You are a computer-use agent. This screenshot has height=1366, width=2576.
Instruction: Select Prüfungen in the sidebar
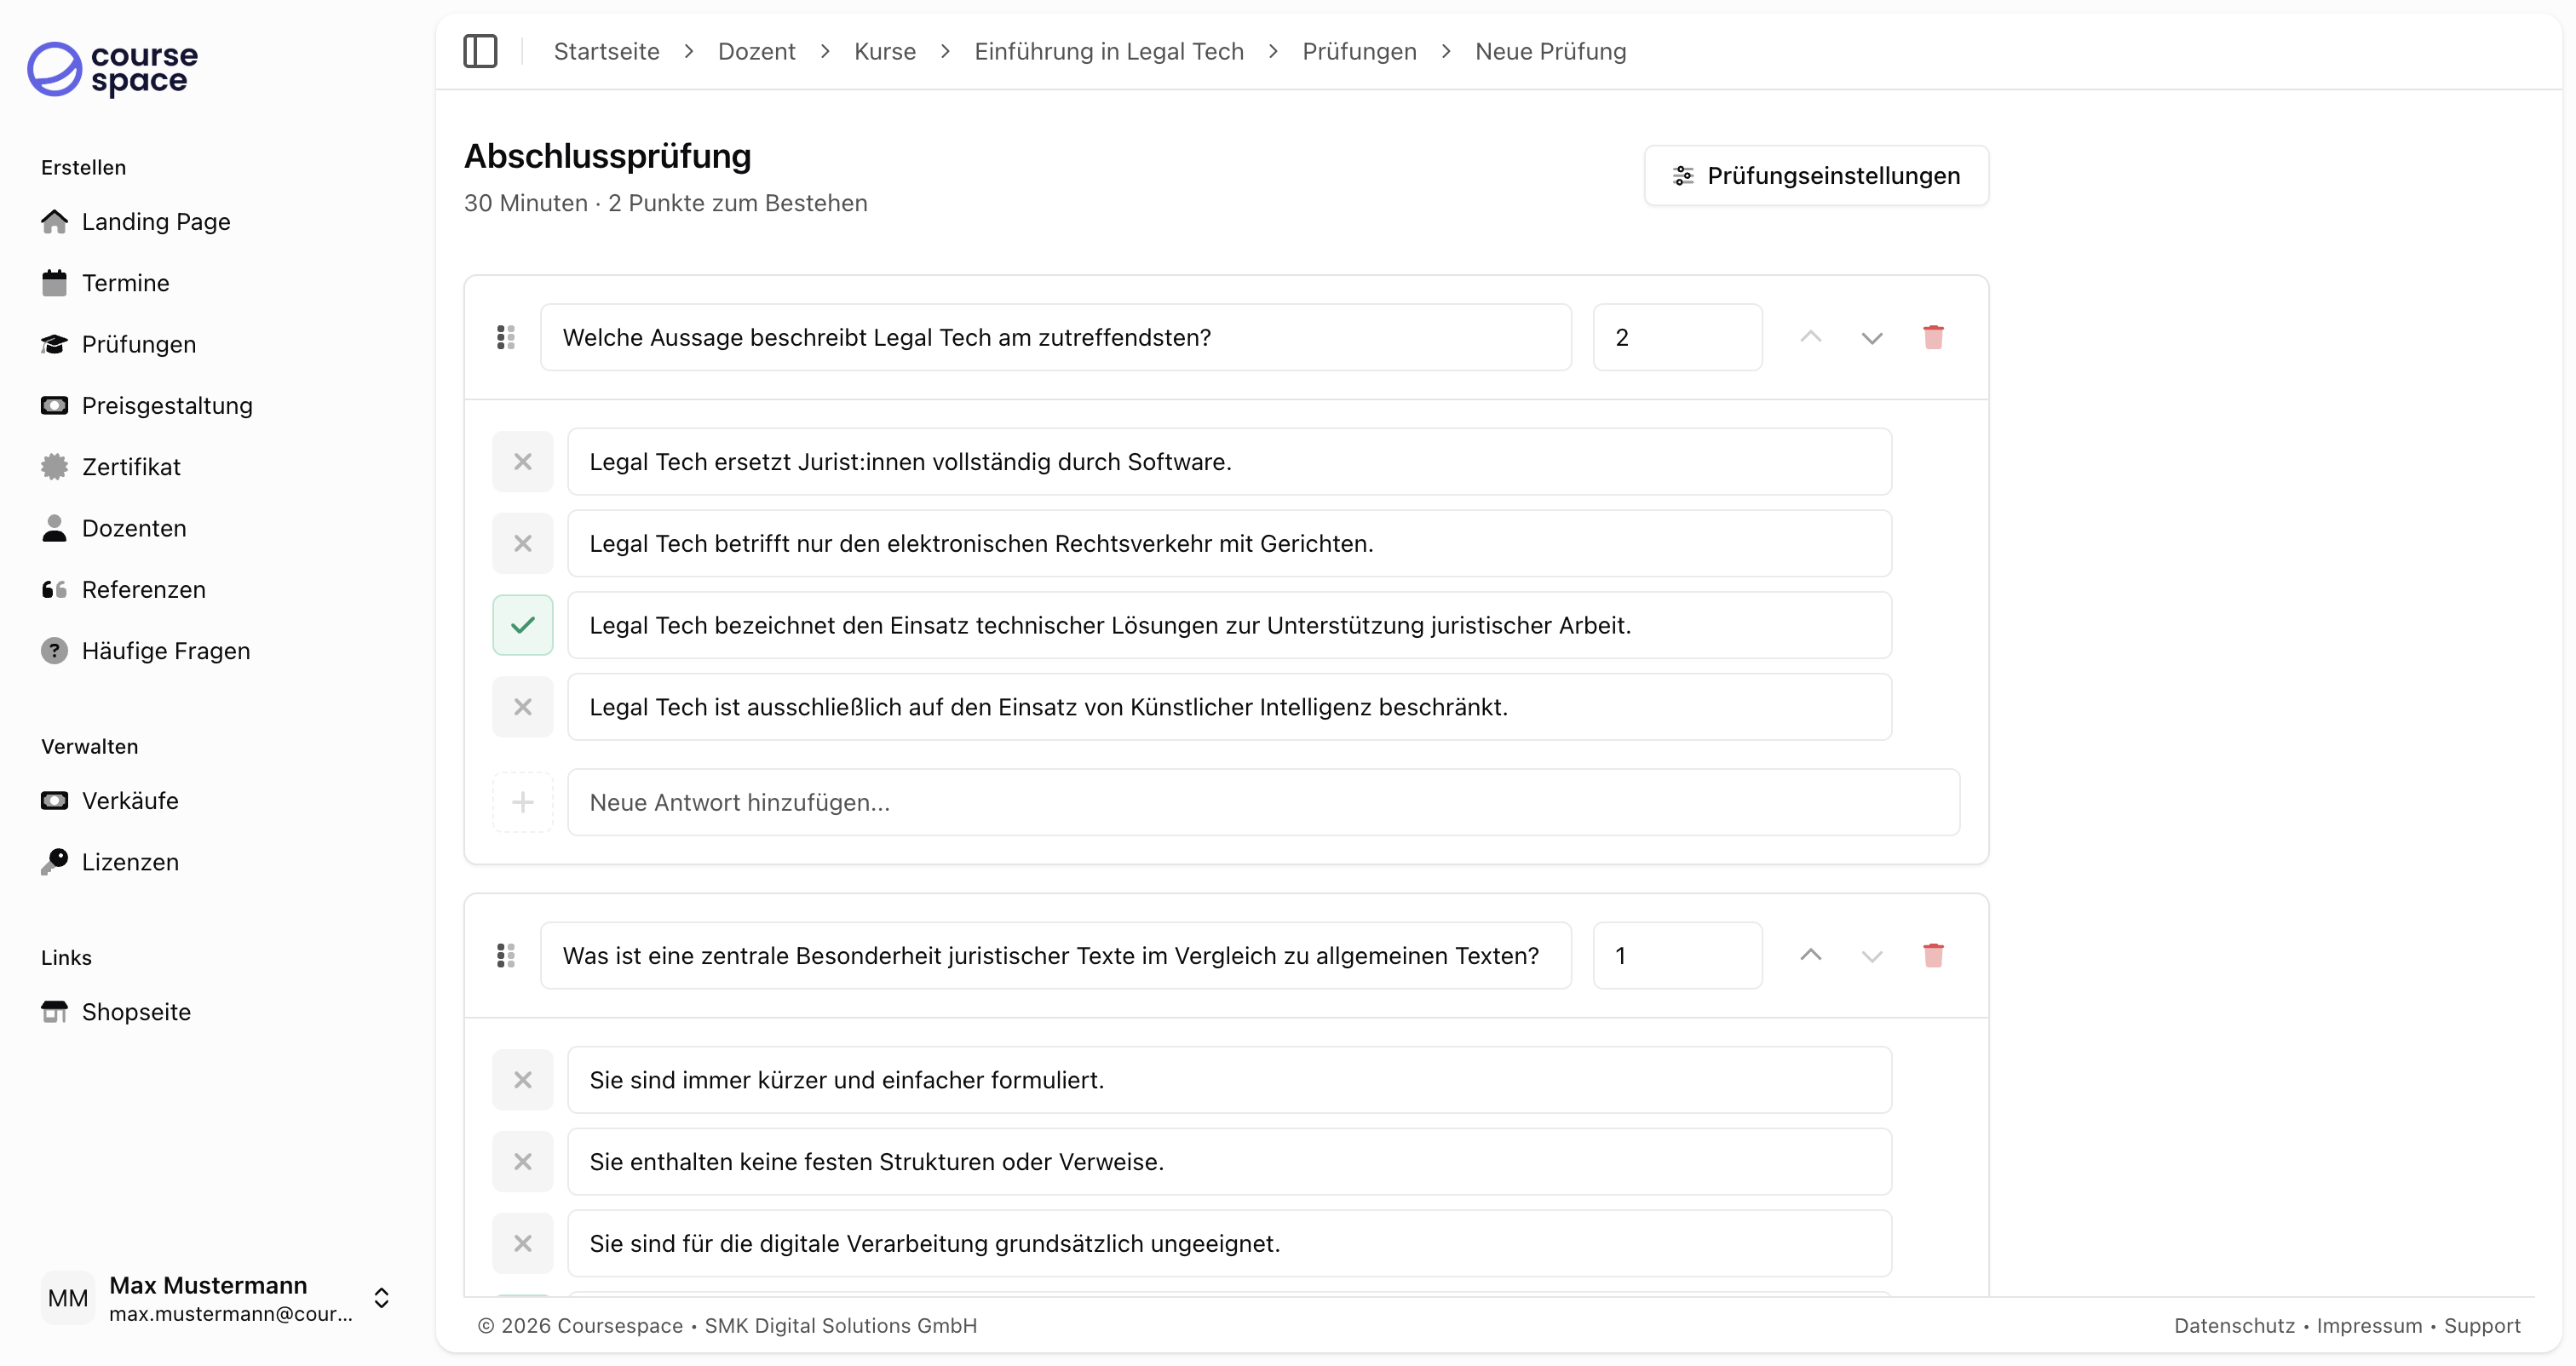pyautogui.click(x=139, y=344)
